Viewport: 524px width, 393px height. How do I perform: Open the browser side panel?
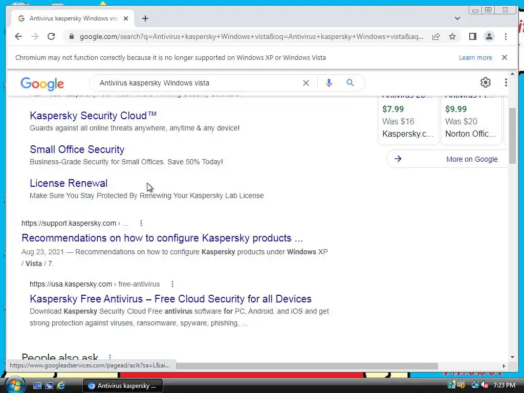pyautogui.click(x=472, y=36)
